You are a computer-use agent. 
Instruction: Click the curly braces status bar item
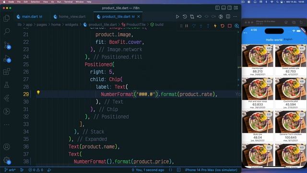pos(171,170)
